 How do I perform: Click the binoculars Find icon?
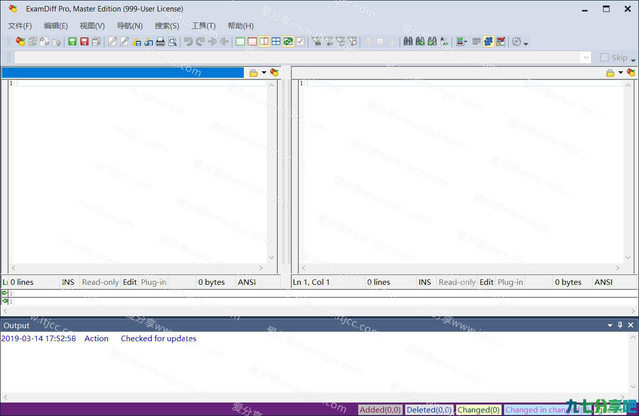coord(408,41)
